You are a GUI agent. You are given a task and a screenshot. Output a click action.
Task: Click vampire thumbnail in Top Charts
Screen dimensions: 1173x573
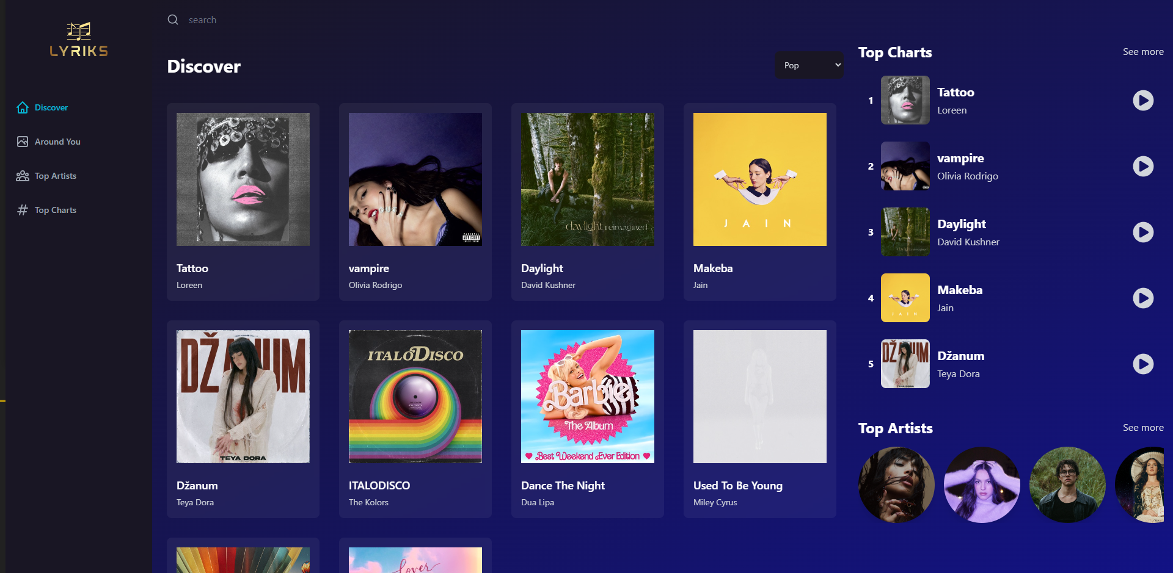(x=905, y=166)
